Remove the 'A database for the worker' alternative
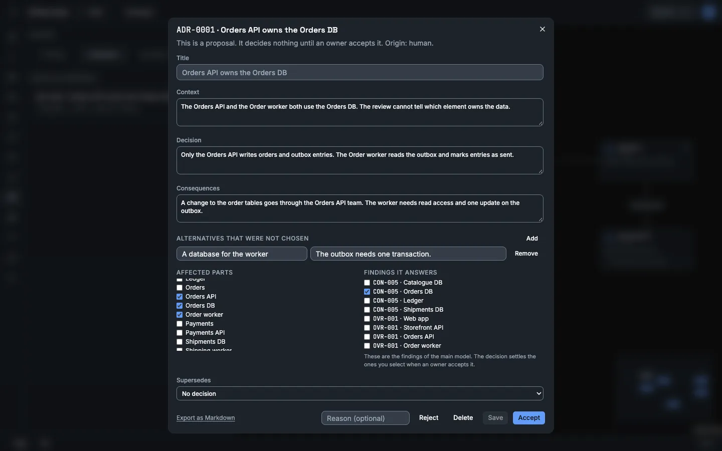This screenshot has width=722, height=451. click(x=526, y=254)
